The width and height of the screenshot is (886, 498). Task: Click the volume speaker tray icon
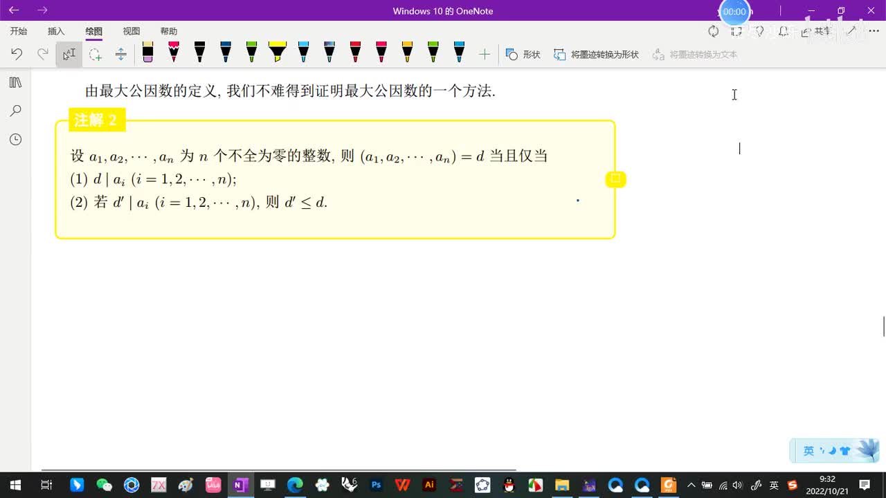click(738, 485)
